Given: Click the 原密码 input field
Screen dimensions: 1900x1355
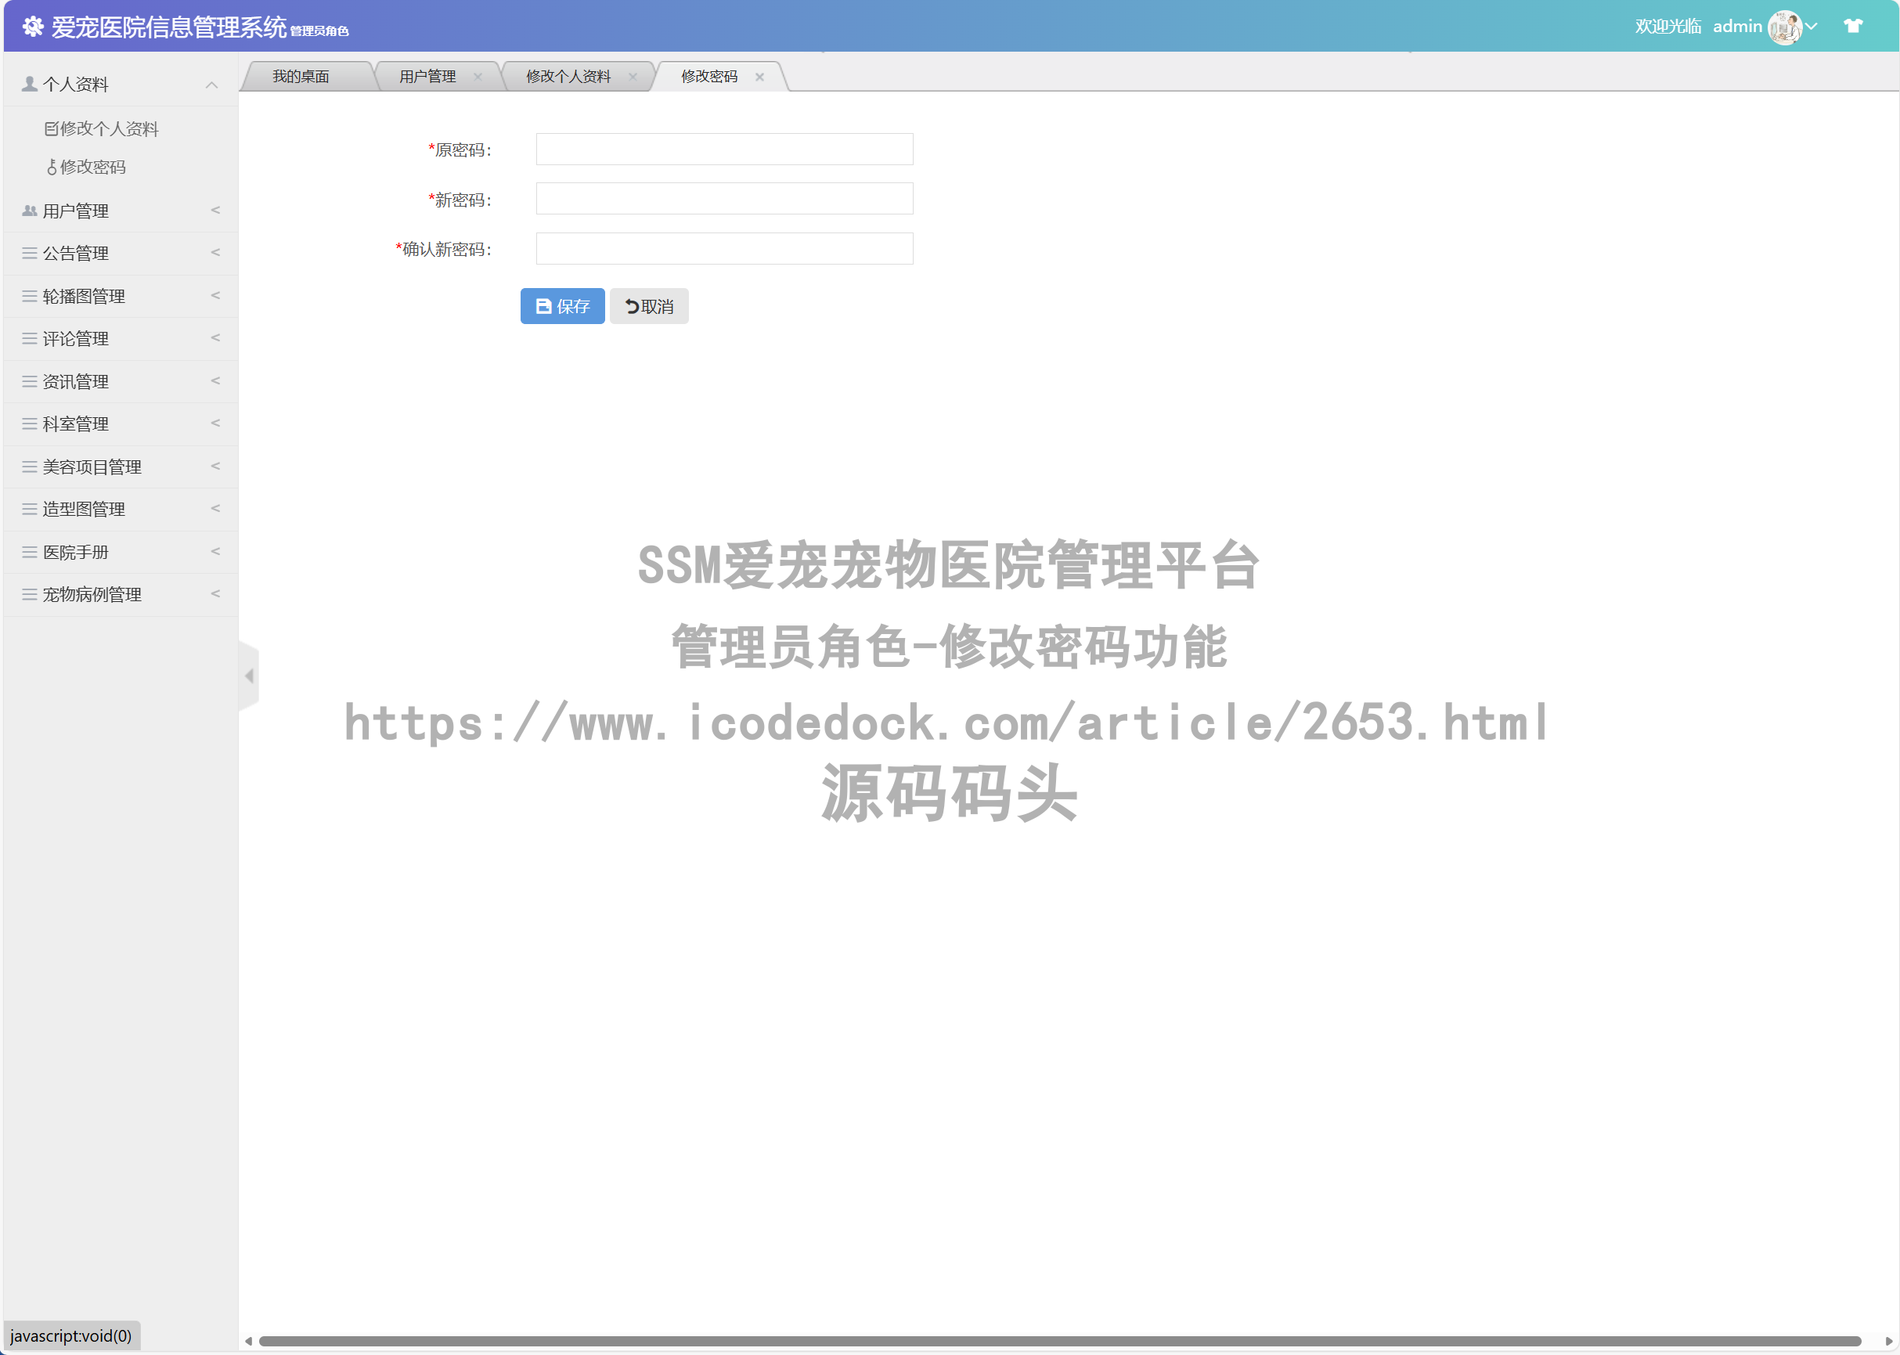Looking at the screenshot, I should (x=723, y=149).
